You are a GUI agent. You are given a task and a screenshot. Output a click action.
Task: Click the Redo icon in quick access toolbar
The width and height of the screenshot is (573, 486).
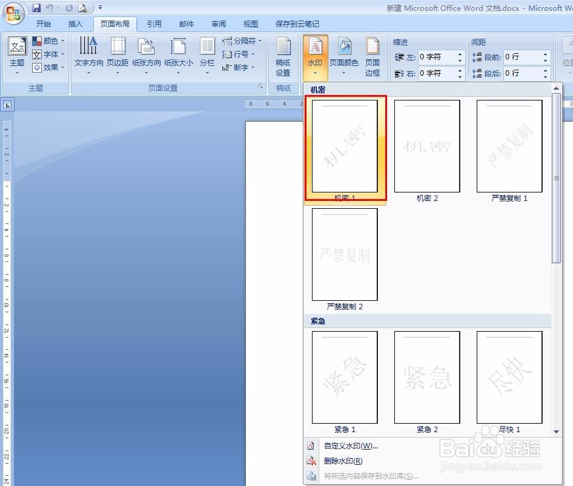[x=69, y=7]
